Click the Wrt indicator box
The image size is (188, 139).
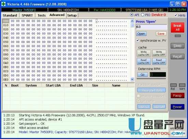pos(182,85)
